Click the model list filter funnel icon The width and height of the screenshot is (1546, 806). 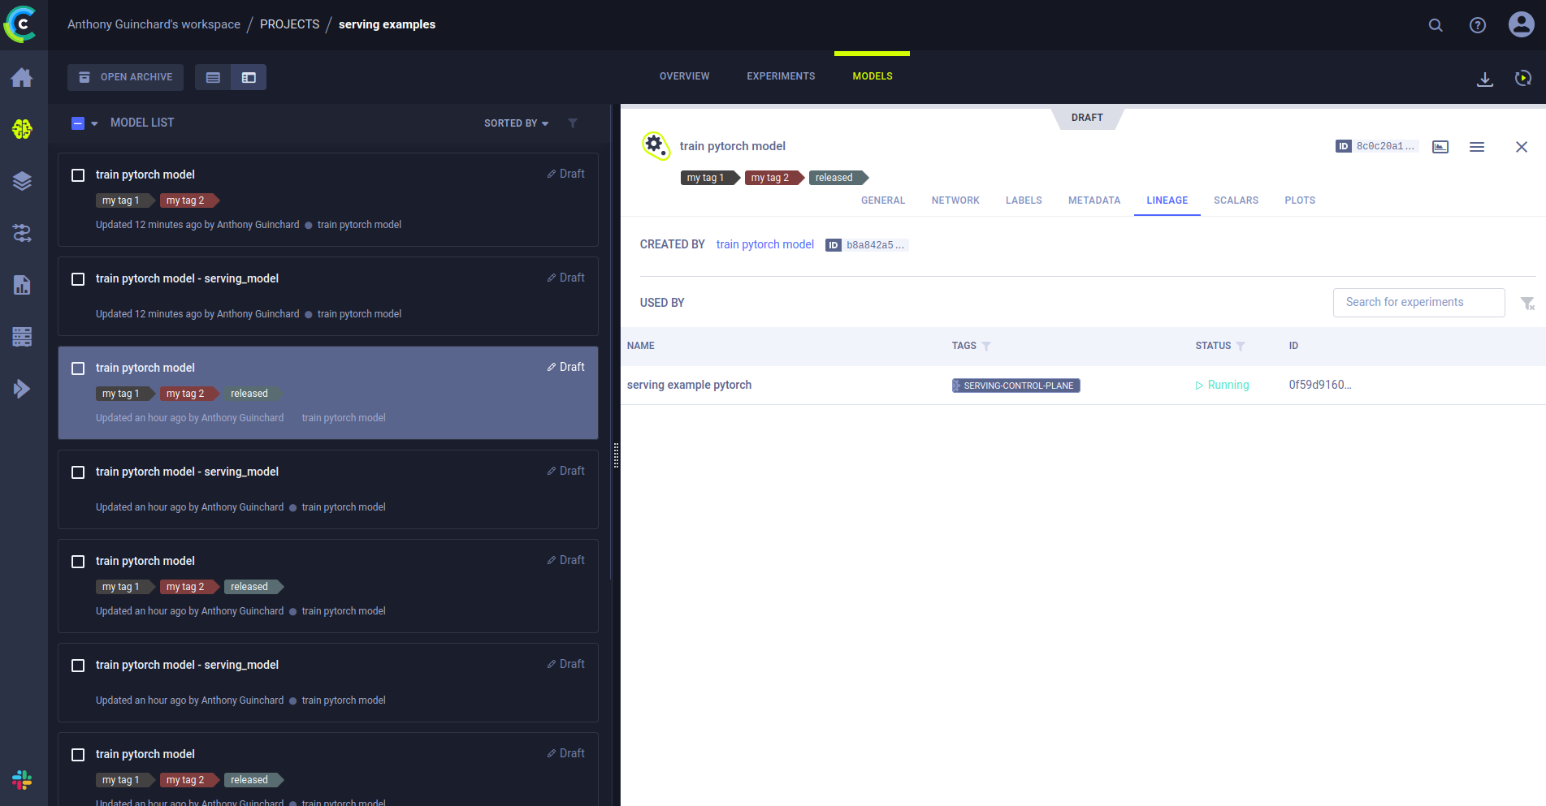tap(573, 123)
